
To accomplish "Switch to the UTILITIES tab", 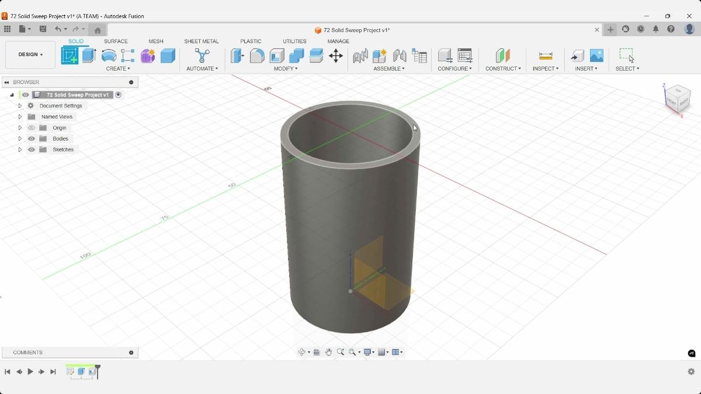I will pos(294,41).
